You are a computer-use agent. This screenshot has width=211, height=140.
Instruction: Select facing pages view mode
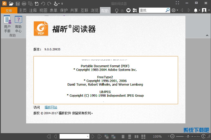coord(136,137)
